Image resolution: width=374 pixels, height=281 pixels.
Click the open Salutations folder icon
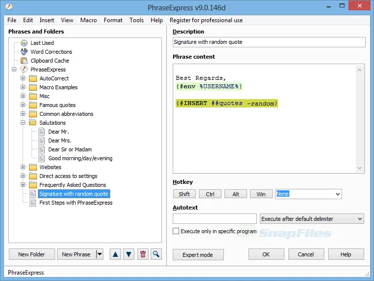tap(33, 123)
